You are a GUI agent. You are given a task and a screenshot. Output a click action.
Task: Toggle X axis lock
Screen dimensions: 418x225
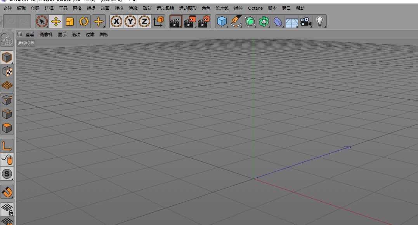tap(116, 21)
